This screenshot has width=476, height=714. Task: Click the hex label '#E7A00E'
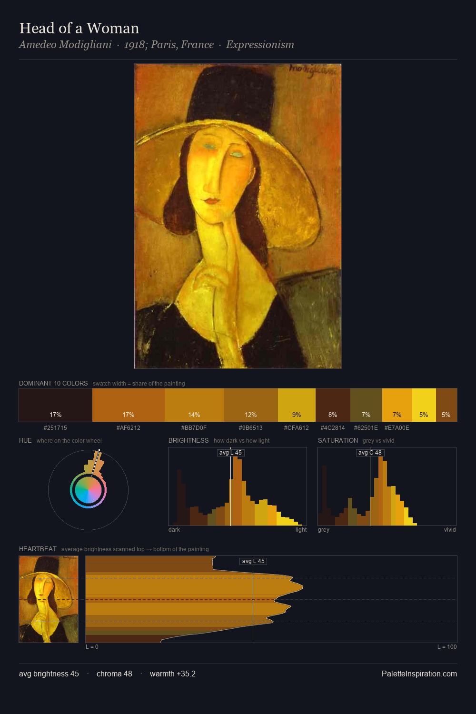point(397,427)
